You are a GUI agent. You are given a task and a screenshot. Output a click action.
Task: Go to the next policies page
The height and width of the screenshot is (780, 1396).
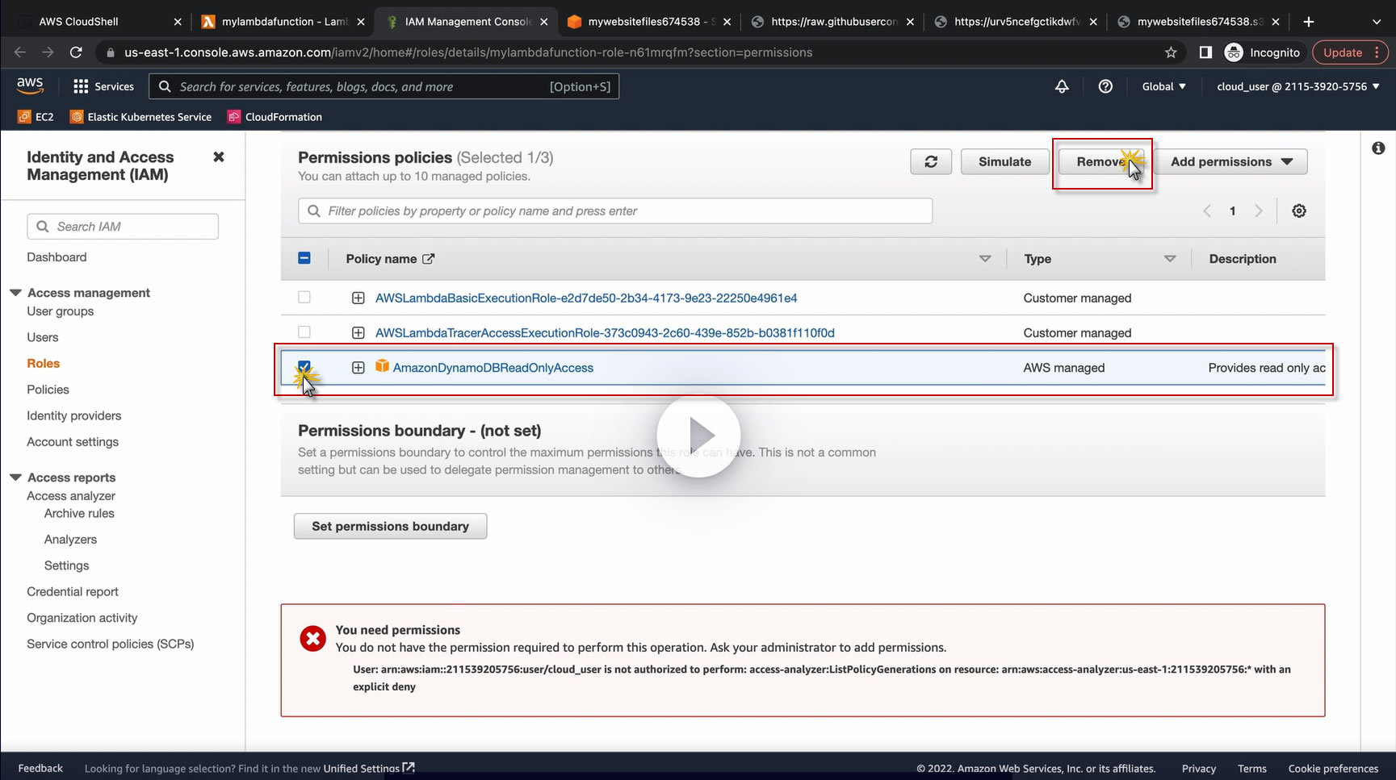tap(1258, 211)
